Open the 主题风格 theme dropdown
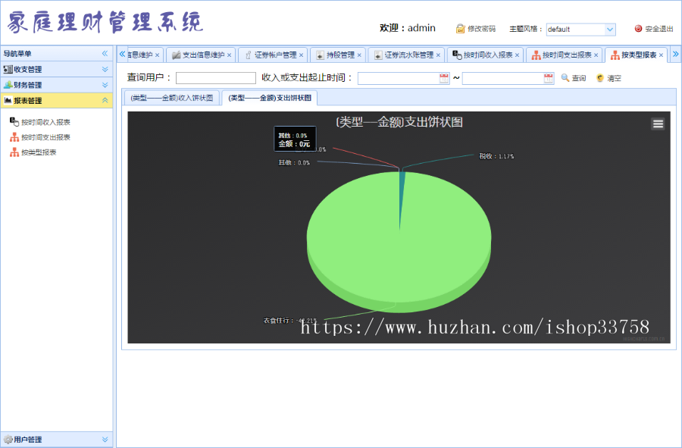Image resolution: width=682 pixels, height=448 pixels. click(x=580, y=30)
